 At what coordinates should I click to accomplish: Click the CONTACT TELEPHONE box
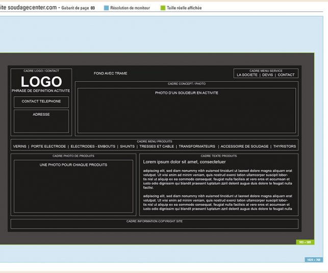tap(41, 102)
